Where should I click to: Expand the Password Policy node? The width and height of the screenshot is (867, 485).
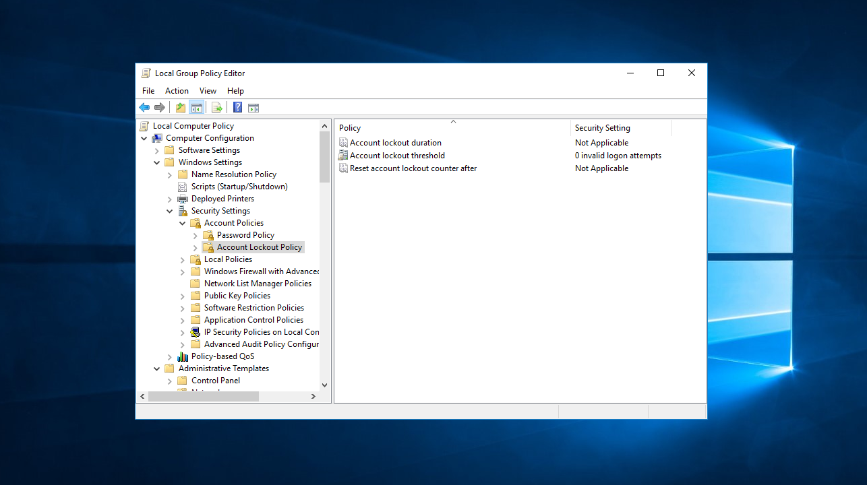196,235
